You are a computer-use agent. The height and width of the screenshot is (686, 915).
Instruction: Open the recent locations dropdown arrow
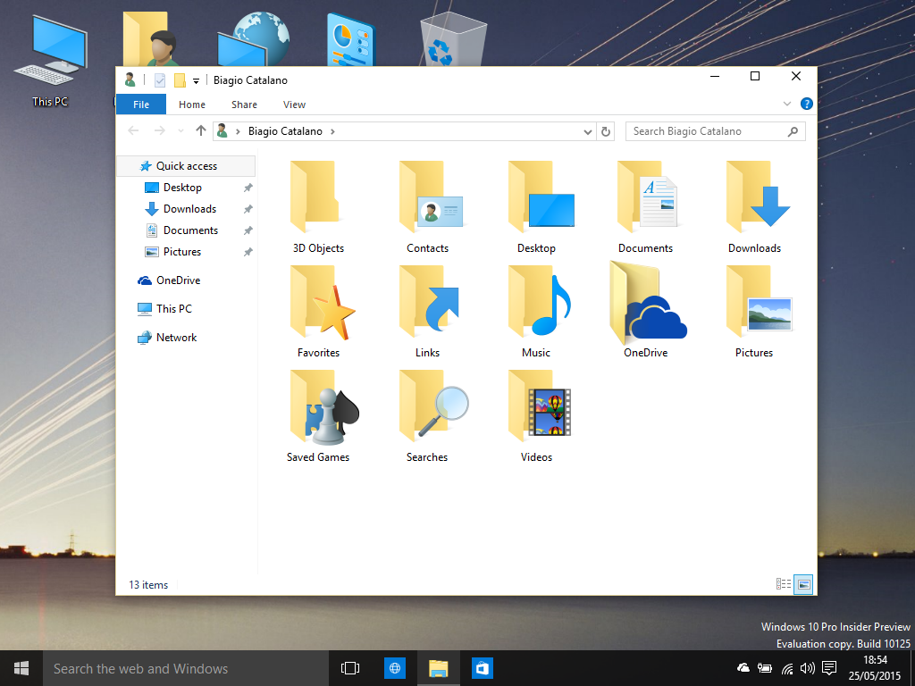coord(180,131)
